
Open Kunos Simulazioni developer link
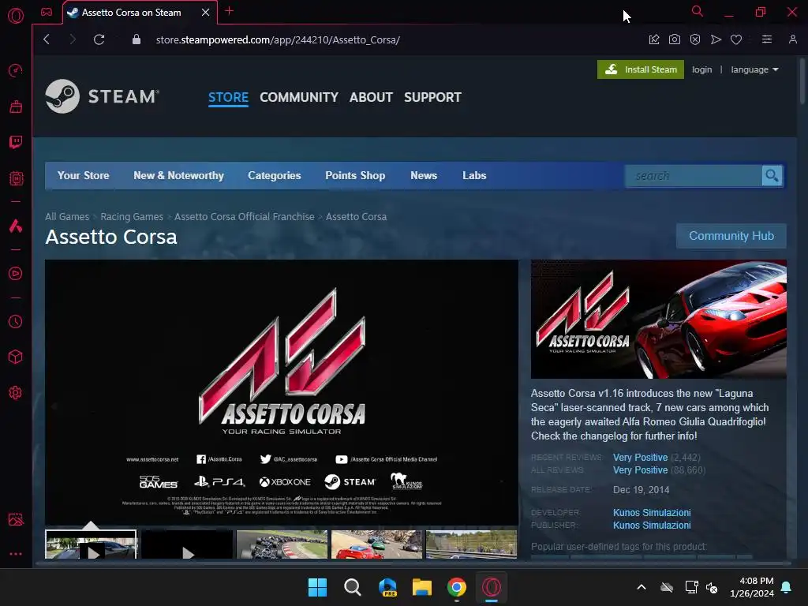(x=652, y=513)
